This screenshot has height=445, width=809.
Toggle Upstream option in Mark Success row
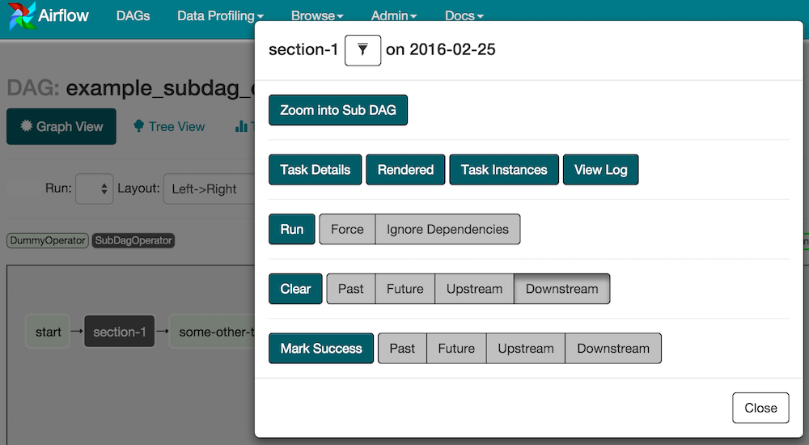pos(525,349)
